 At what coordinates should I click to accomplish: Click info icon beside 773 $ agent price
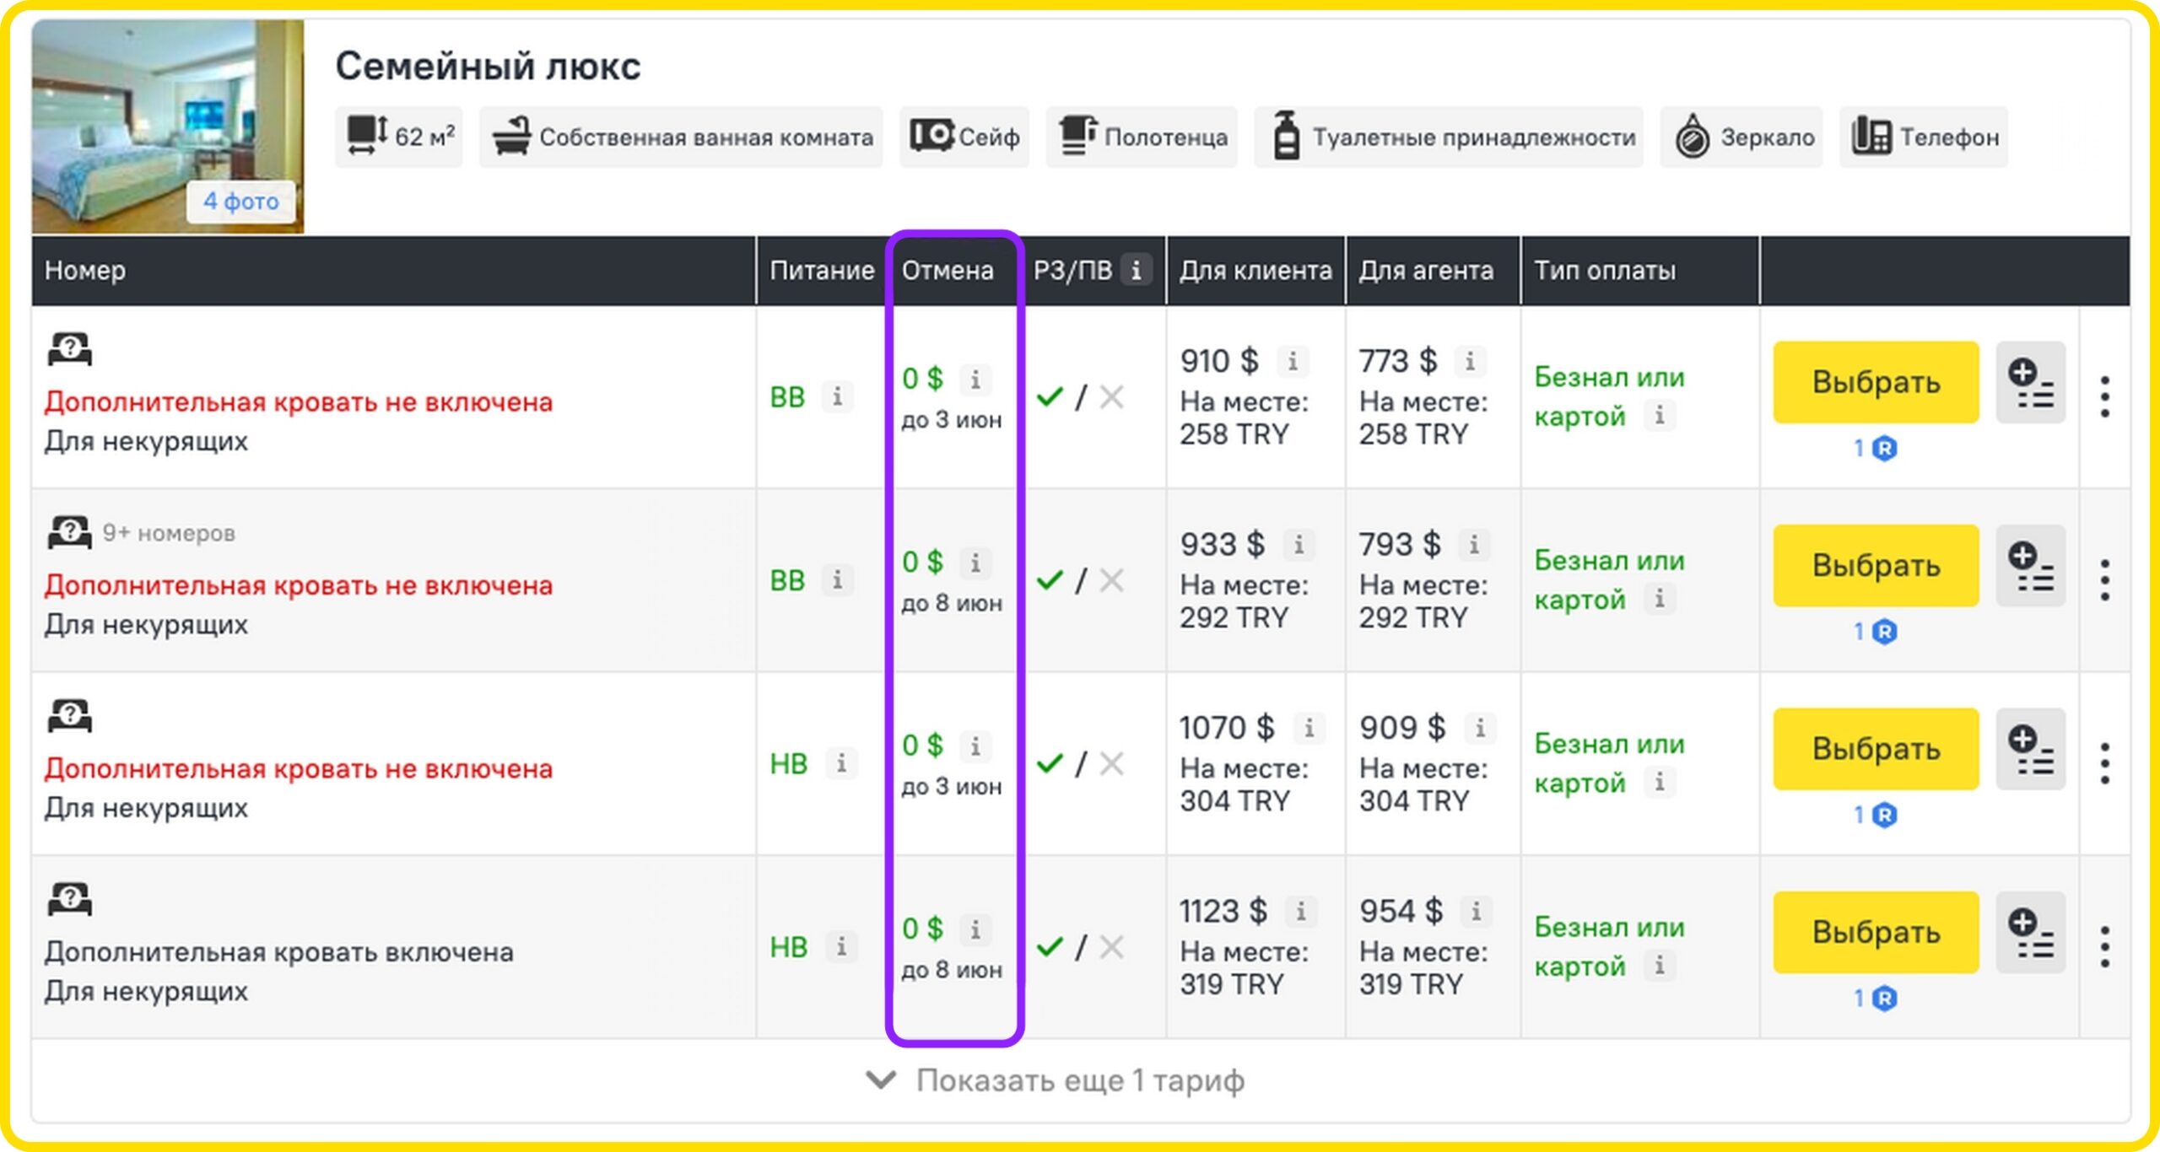[1470, 362]
